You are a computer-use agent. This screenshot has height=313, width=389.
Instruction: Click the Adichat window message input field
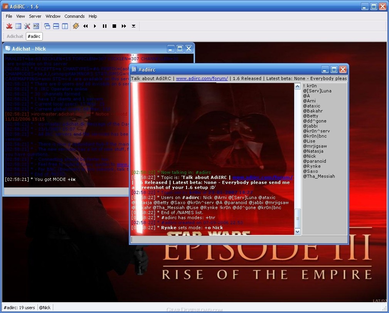click(66, 191)
